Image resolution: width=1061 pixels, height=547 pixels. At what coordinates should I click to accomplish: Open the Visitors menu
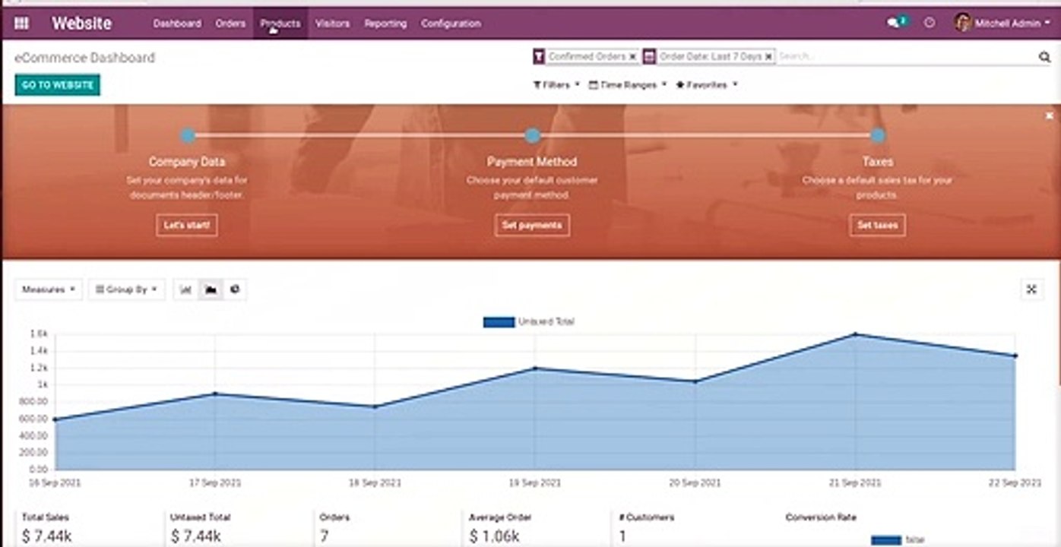332,24
